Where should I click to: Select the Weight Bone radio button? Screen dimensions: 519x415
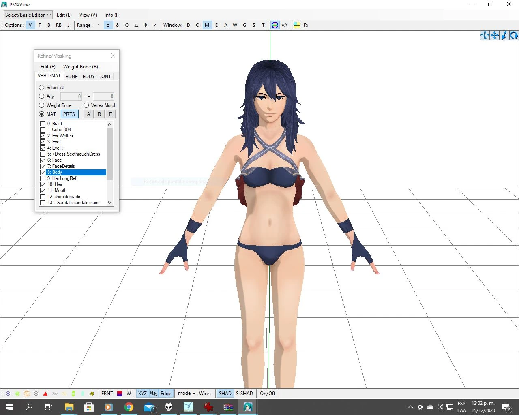(41, 105)
